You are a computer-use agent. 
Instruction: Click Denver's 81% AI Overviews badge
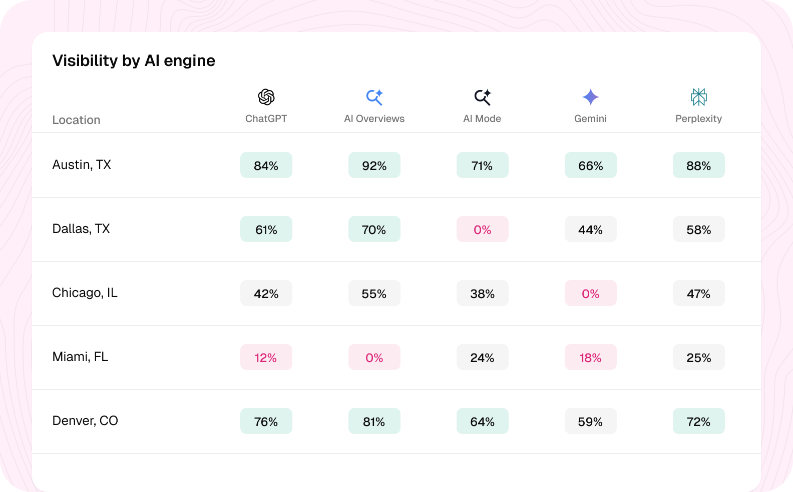click(x=374, y=421)
